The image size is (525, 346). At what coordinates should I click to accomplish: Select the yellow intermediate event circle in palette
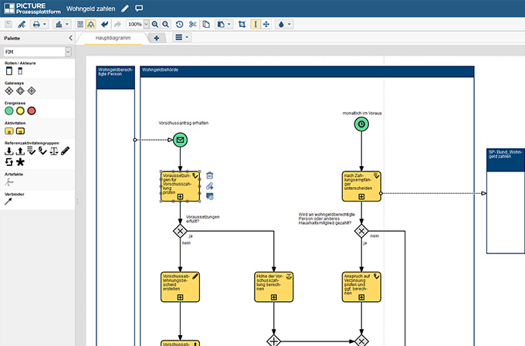coord(20,111)
